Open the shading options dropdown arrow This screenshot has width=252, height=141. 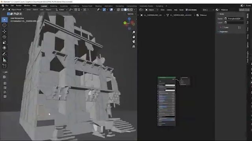click(x=135, y=10)
